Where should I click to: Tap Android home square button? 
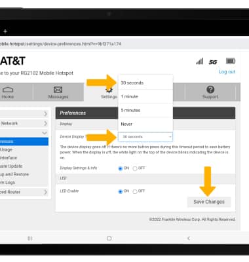[x=109, y=238]
